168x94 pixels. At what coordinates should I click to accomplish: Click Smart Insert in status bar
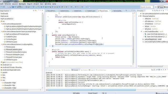93,93
